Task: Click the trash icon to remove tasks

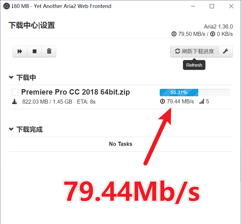Action: click(x=49, y=51)
